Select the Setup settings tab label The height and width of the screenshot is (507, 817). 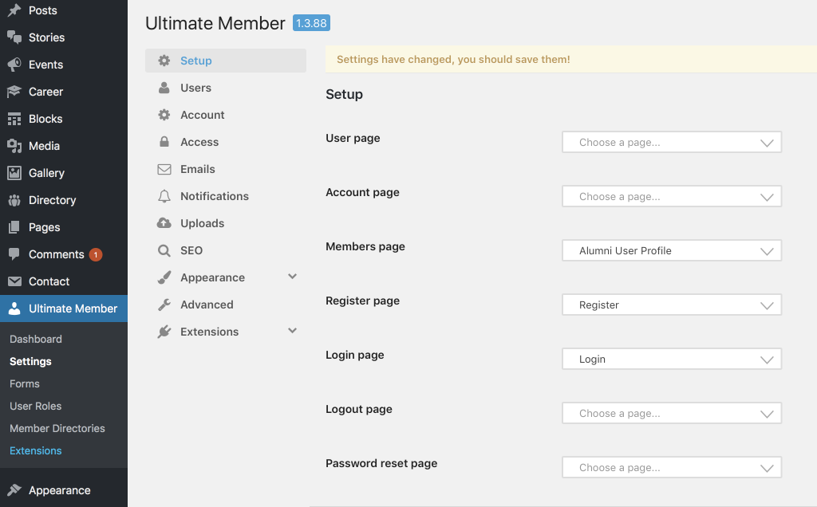coord(196,61)
